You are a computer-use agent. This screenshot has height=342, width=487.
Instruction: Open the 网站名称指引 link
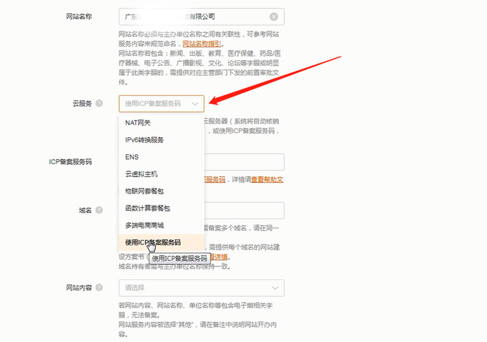tap(203, 44)
